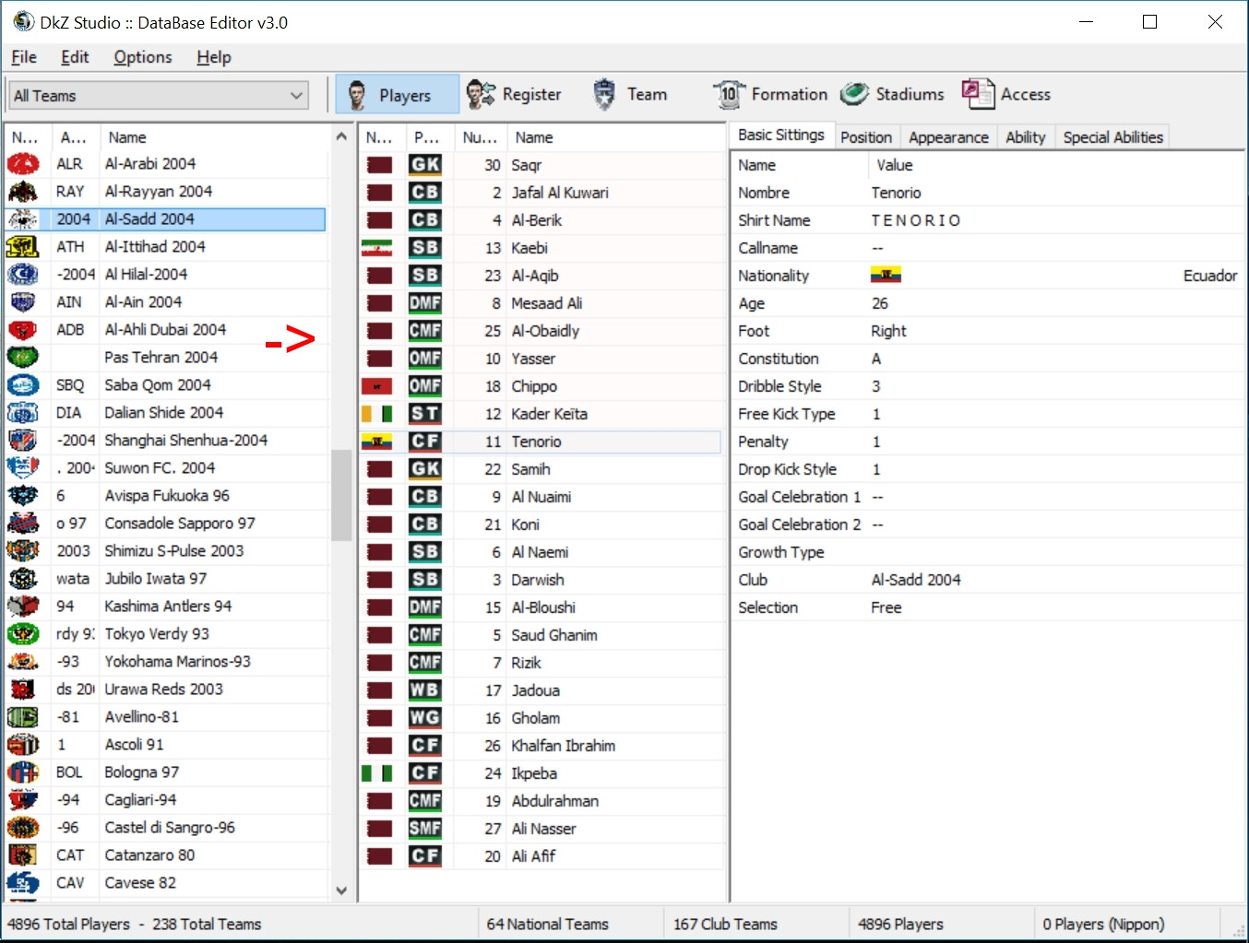
Task: Open the Edit menu
Action: [75, 57]
